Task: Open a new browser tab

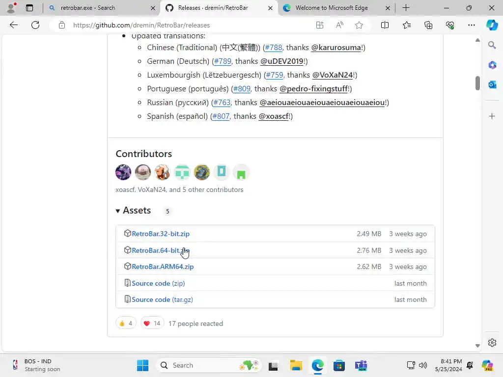Action: coord(406,8)
